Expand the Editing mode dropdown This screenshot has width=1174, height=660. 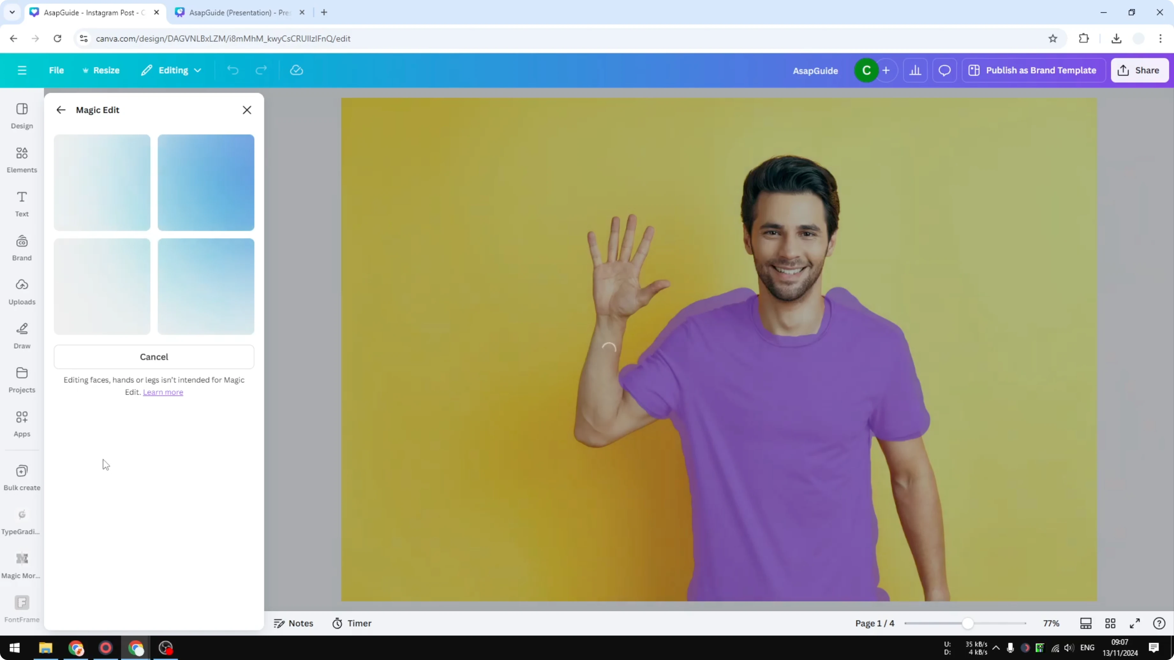point(171,70)
